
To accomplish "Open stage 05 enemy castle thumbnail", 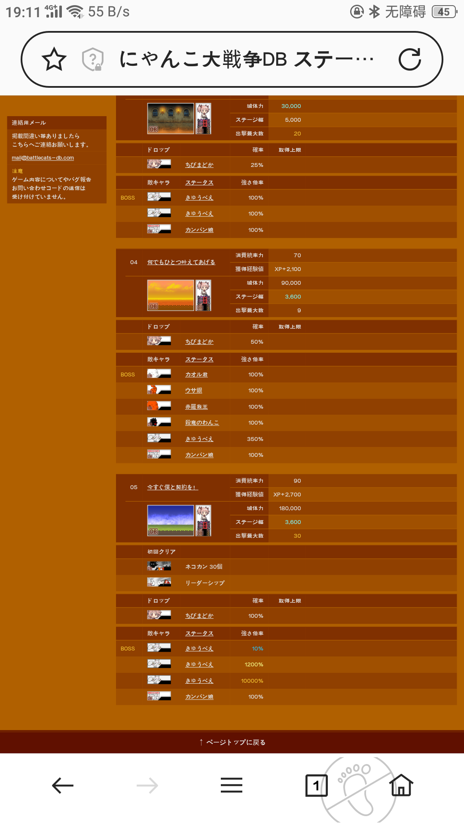I will pyautogui.click(x=203, y=521).
